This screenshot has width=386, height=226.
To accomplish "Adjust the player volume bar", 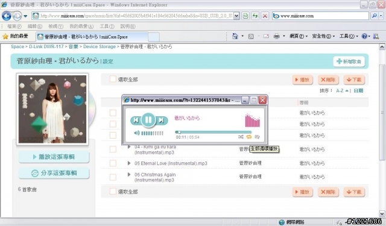I will tap(152, 133).
